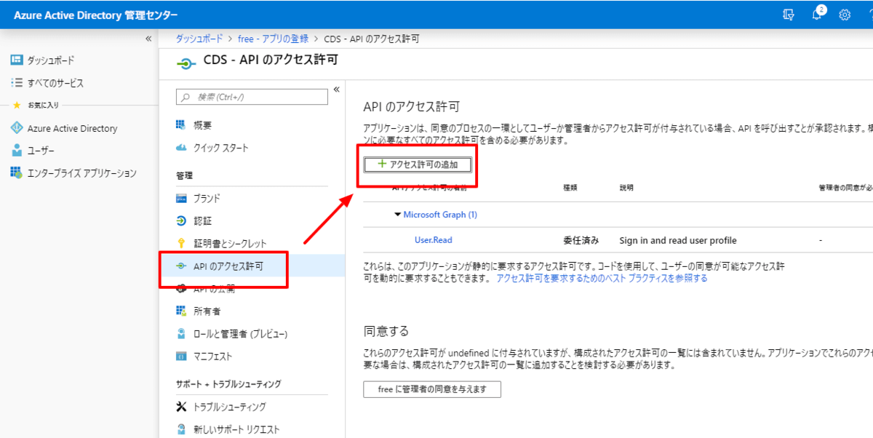Click Sign in and read user profile text
Image resolution: width=873 pixels, height=438 pixels.
click(678, 240)
